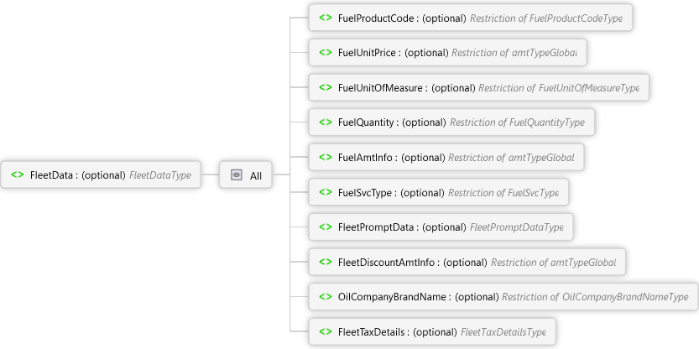
Task: Select the FleetData root element name
Action: point(52,175)
